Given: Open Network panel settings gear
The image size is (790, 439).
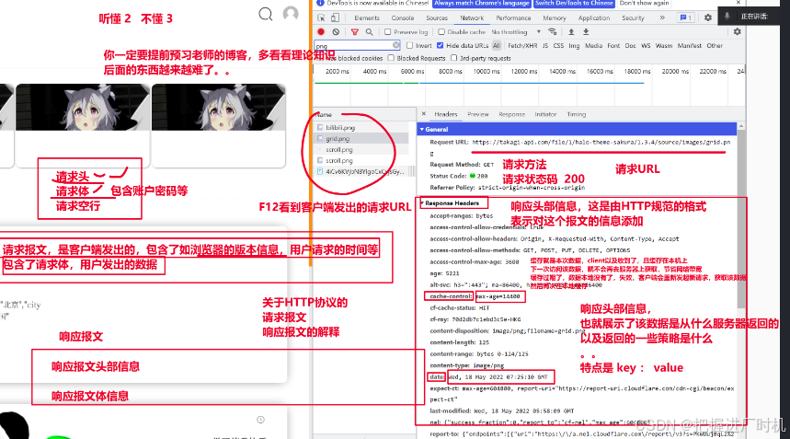Looking at the screenshot, I should point(737,32).
